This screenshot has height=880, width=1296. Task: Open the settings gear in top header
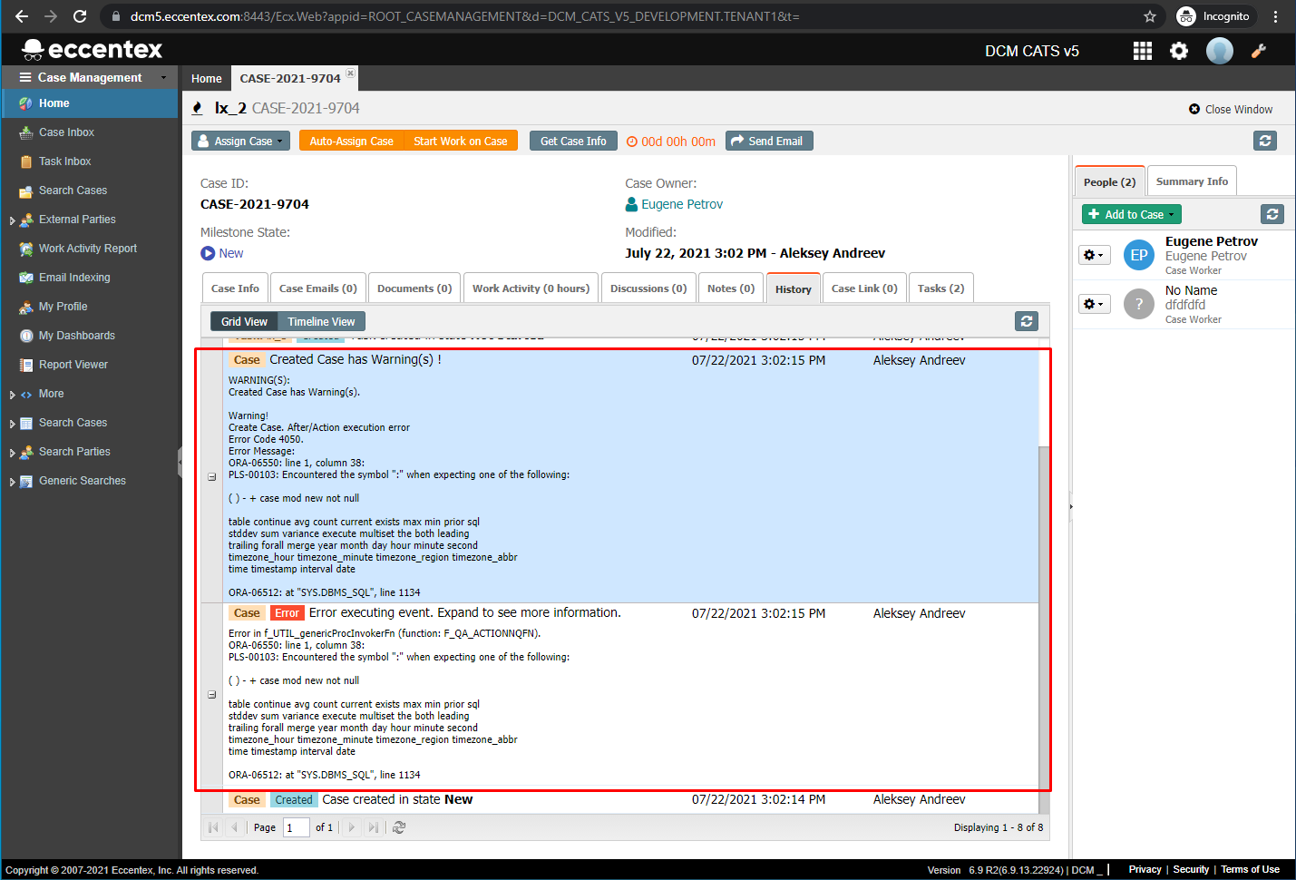[1179, 51]
